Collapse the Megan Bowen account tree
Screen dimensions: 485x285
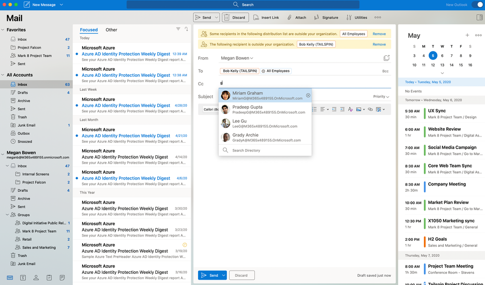click(x=3, y=154)
